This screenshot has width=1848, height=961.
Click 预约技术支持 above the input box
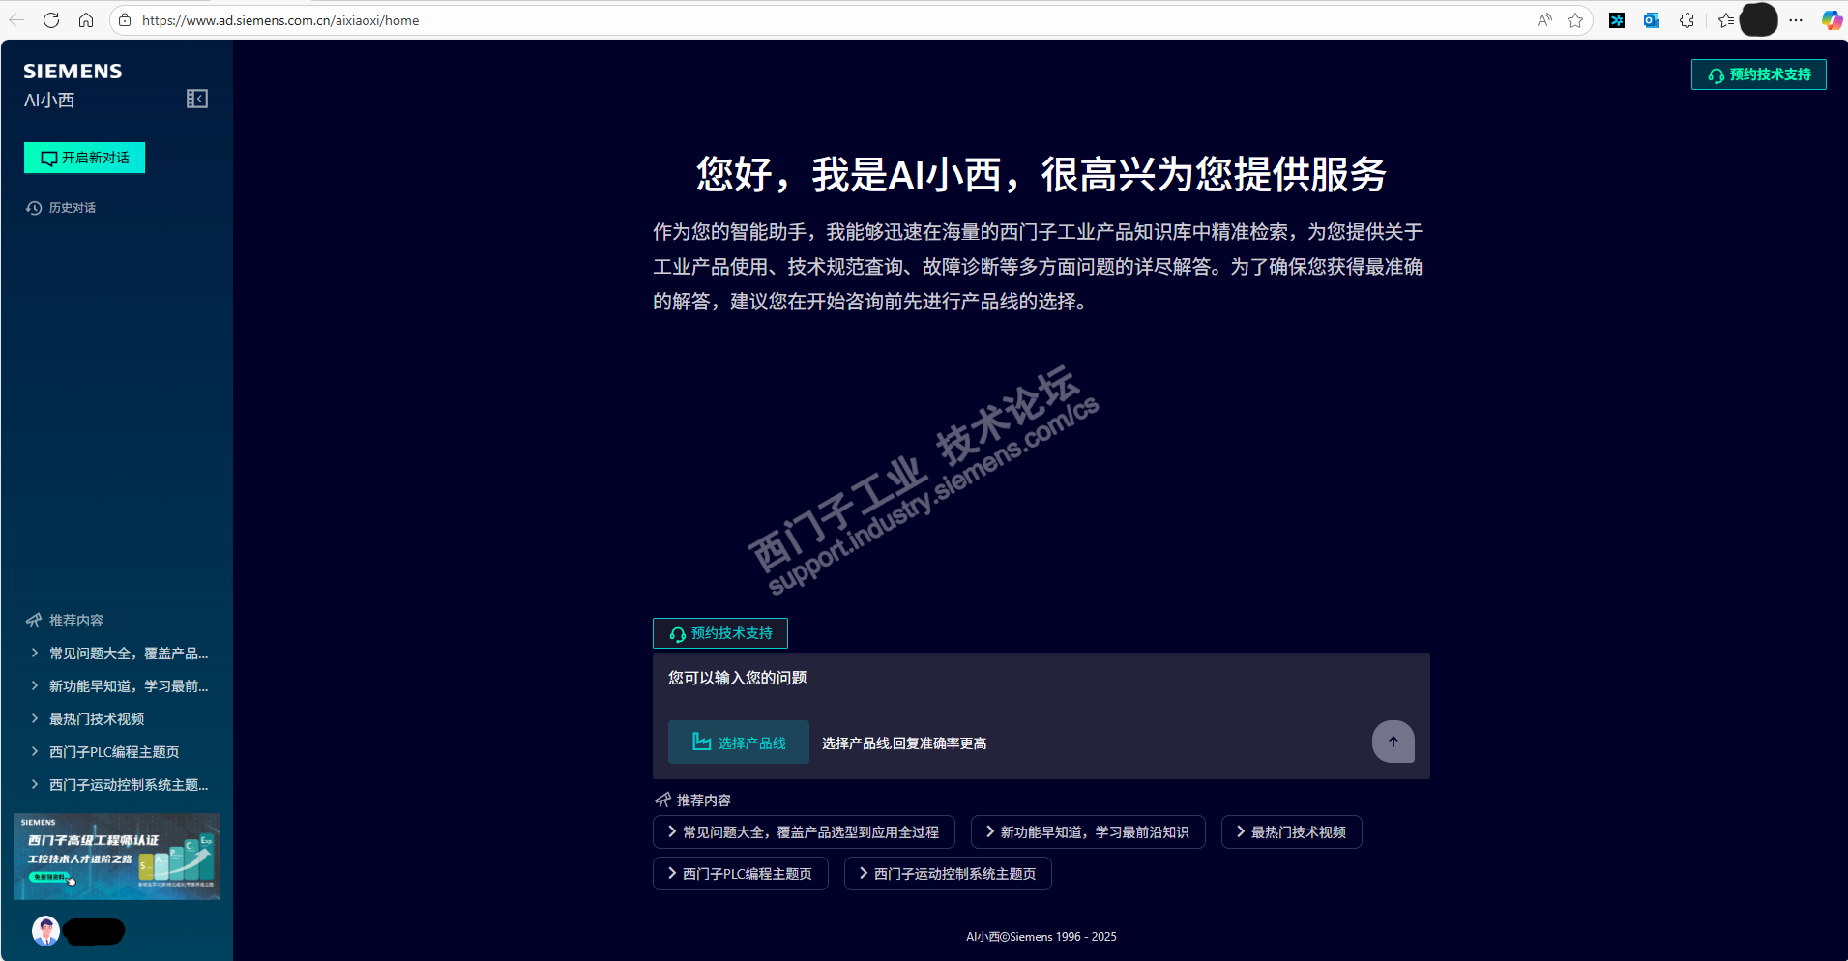(720, 633)
